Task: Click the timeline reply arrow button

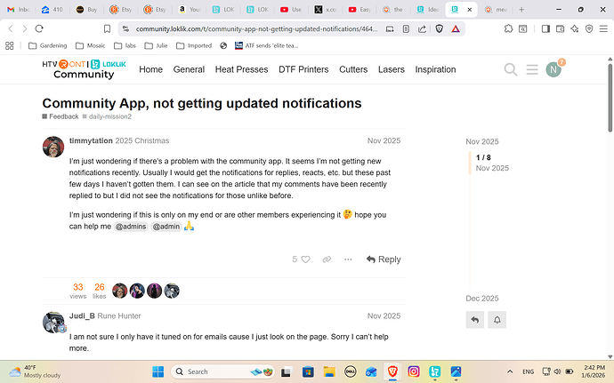Action: (x=475, y=320)
